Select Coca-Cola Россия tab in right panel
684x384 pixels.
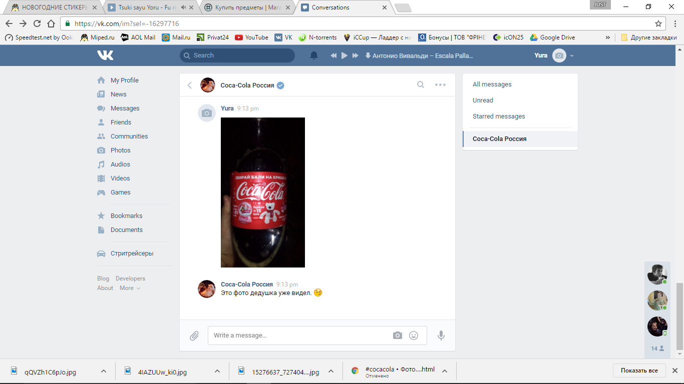coord(520,138)
